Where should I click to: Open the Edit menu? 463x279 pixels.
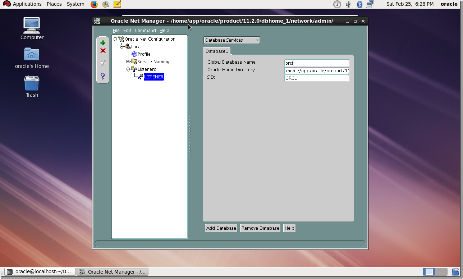point(127,31)
